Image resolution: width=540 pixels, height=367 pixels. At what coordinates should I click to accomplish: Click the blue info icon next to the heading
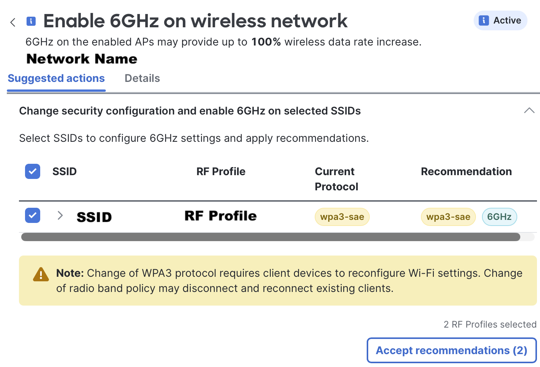tap(31, 22)
